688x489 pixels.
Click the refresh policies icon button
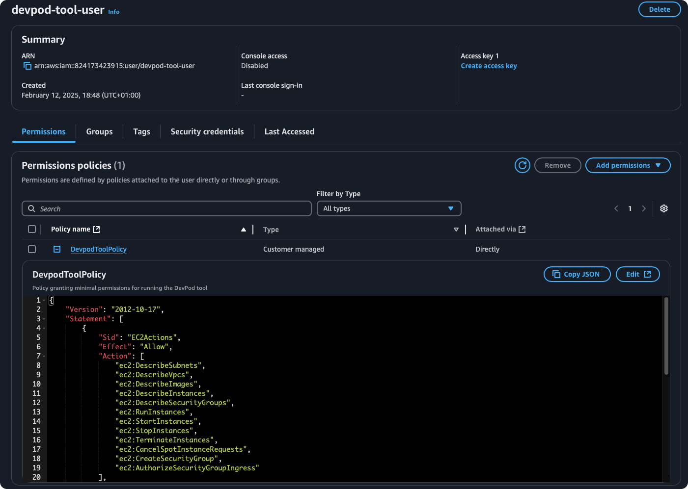tap(522, 165)
